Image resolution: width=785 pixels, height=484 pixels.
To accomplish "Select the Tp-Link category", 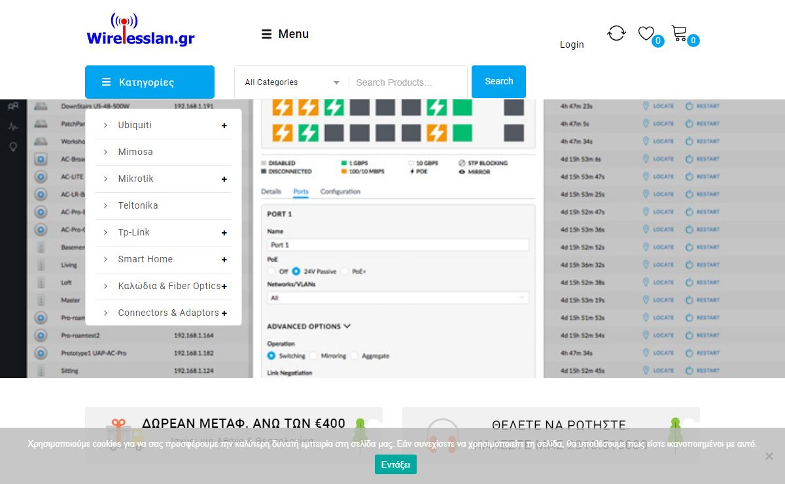I will pos(134,232).
